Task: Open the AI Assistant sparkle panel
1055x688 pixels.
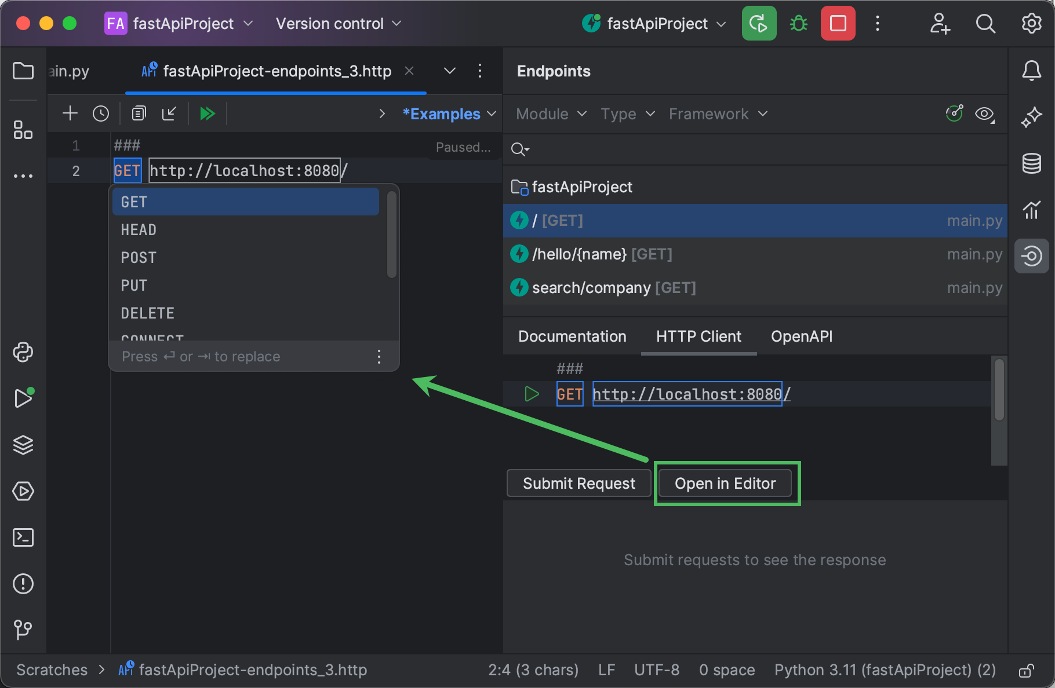Action: pyautogui.click(x=1032, y=116)
